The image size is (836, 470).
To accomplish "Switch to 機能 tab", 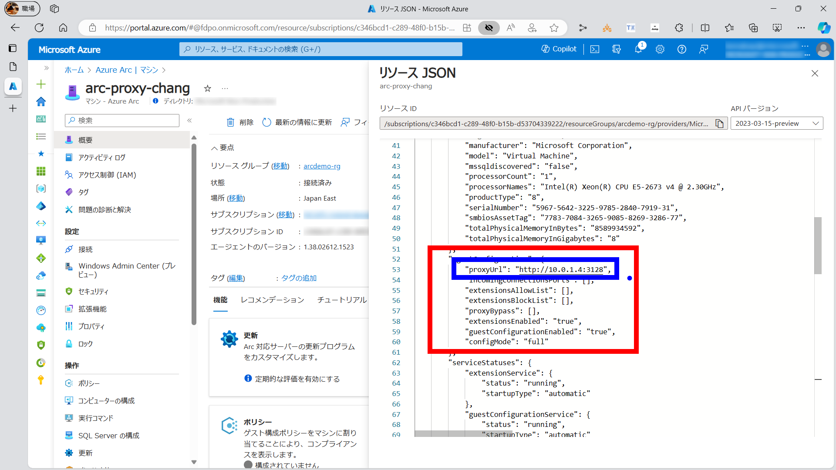I will (220, 300).
